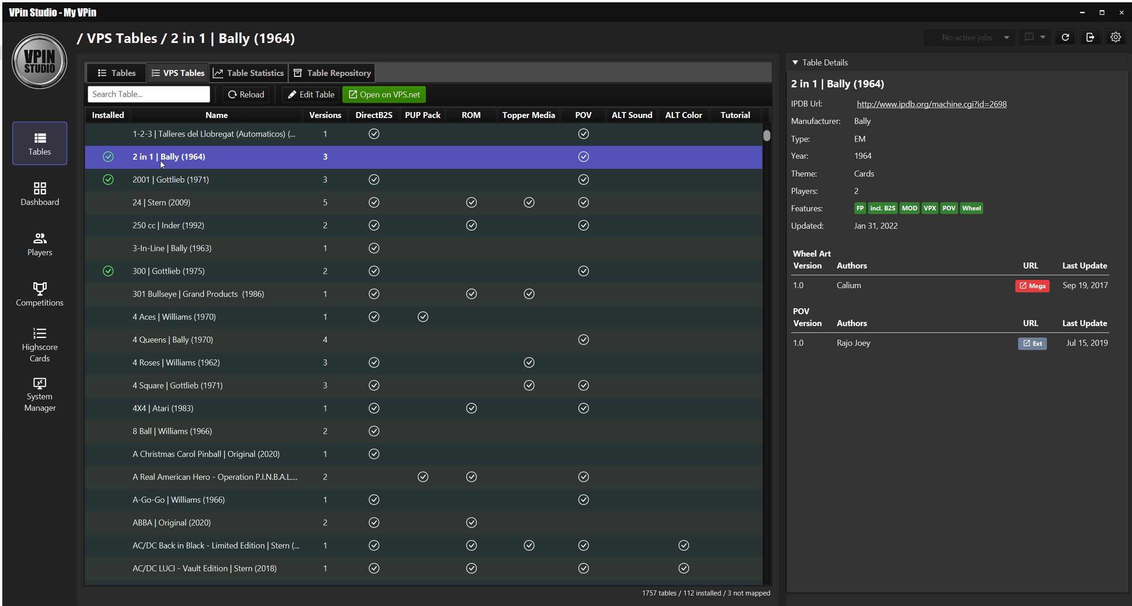Click the Search Table input field
1132x606 pixels.
(149, 94)
